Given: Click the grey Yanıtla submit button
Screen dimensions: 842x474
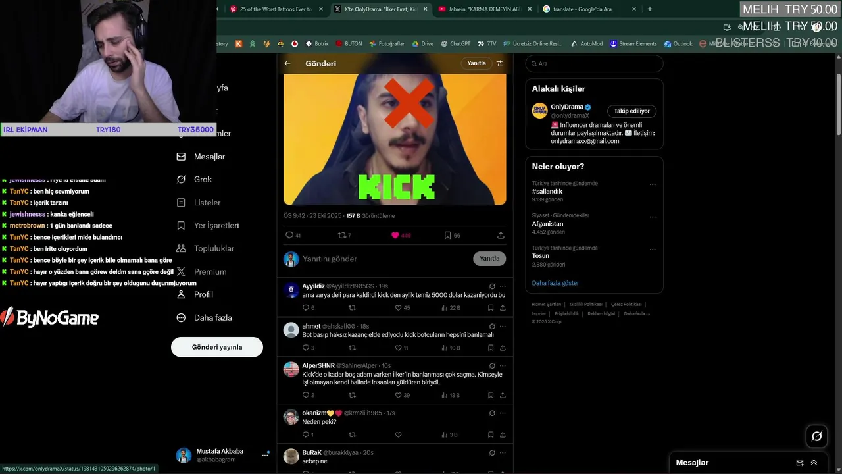Looking at the screenshot, I should 489,259.
